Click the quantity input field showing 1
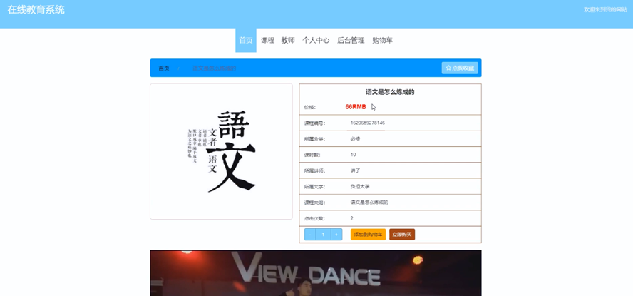The width and height of the screenshot is (633, 296). (x=324, y=234)
